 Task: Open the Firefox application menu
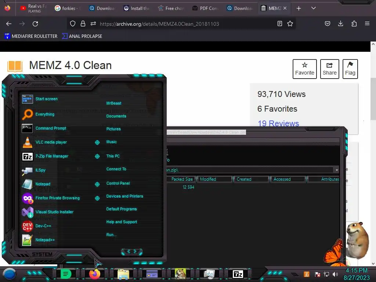(367, 23)
